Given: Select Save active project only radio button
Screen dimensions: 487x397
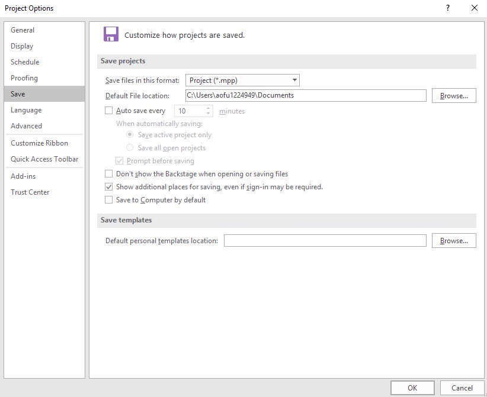Looking at the screenshot, I should pos(130,135).
